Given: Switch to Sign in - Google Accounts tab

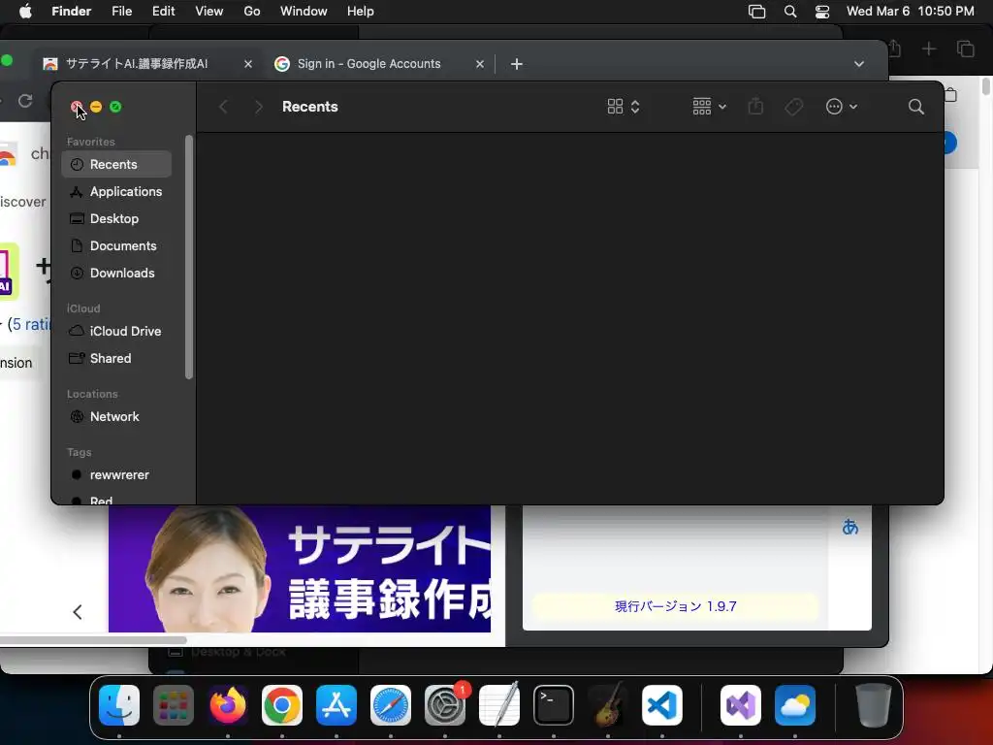Looking at the screenshot, I should point(368,64).
